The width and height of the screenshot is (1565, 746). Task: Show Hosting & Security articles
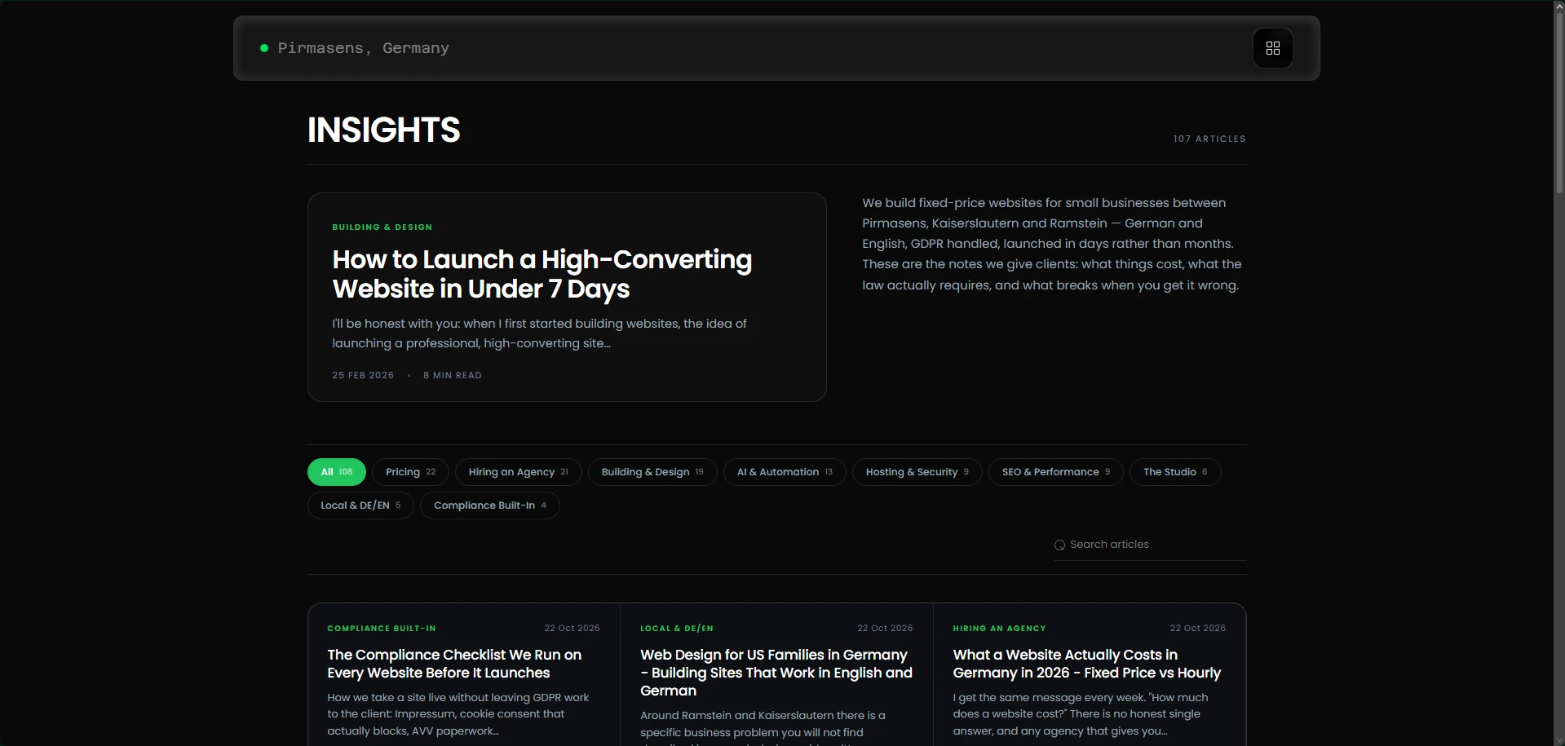click(917, 472)
